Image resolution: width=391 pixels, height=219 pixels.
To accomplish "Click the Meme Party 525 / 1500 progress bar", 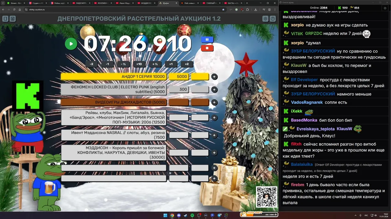I will coord(259,214).
